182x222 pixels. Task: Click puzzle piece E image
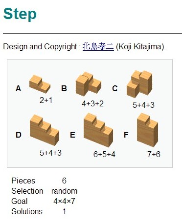pyautogui.click(x=98, y=130)
